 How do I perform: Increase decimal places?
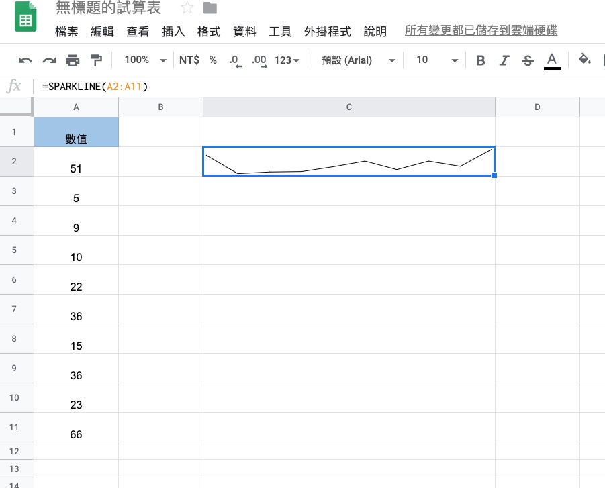tap(259, 61)
